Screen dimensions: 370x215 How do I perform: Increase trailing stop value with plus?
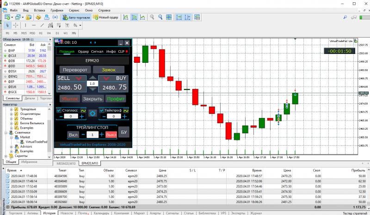tap(101, 134)
